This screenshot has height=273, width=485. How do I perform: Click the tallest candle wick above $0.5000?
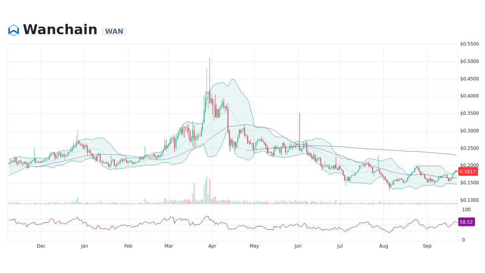point(210,74)
